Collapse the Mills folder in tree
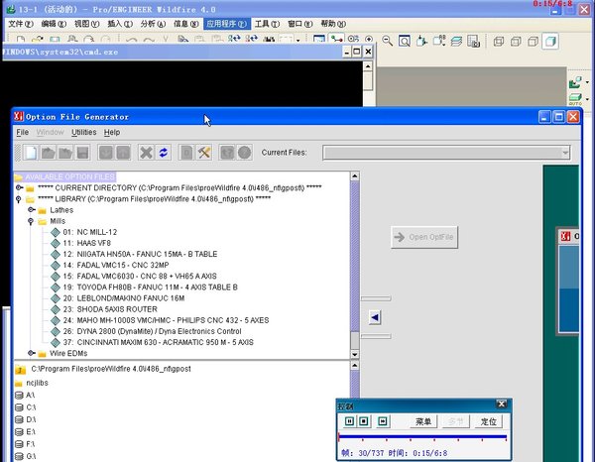 (x=32, y=221)
